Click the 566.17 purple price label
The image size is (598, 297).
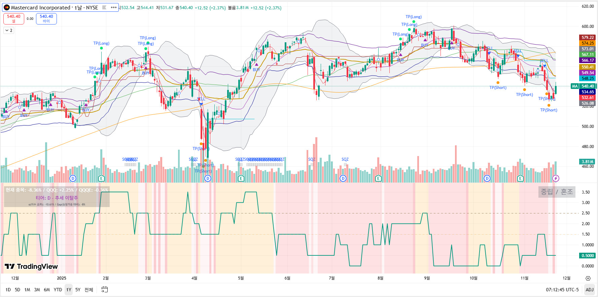(x=588, y=60)
